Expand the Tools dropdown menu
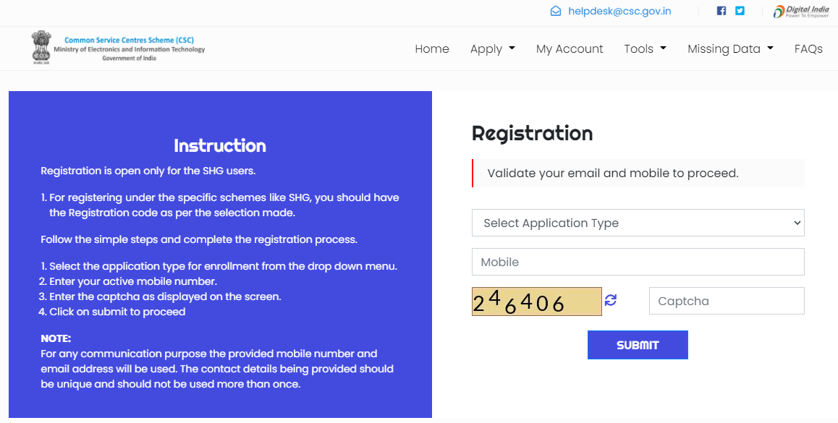The image size is (838, 423). coord(645,48)
